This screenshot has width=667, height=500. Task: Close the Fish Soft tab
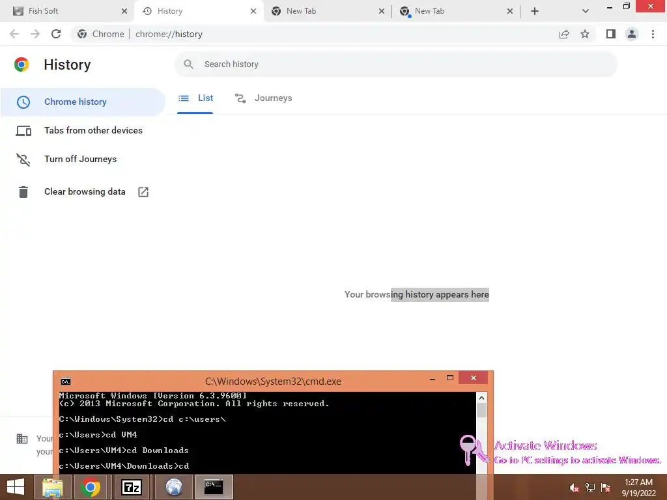pyautogui.click(x=124, y=11)
